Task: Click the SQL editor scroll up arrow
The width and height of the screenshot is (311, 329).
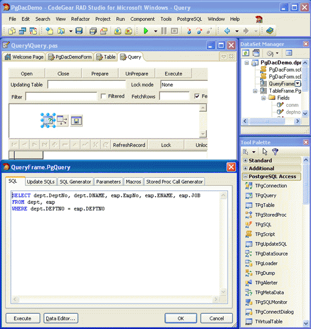Action: click(x=223, y=196)
